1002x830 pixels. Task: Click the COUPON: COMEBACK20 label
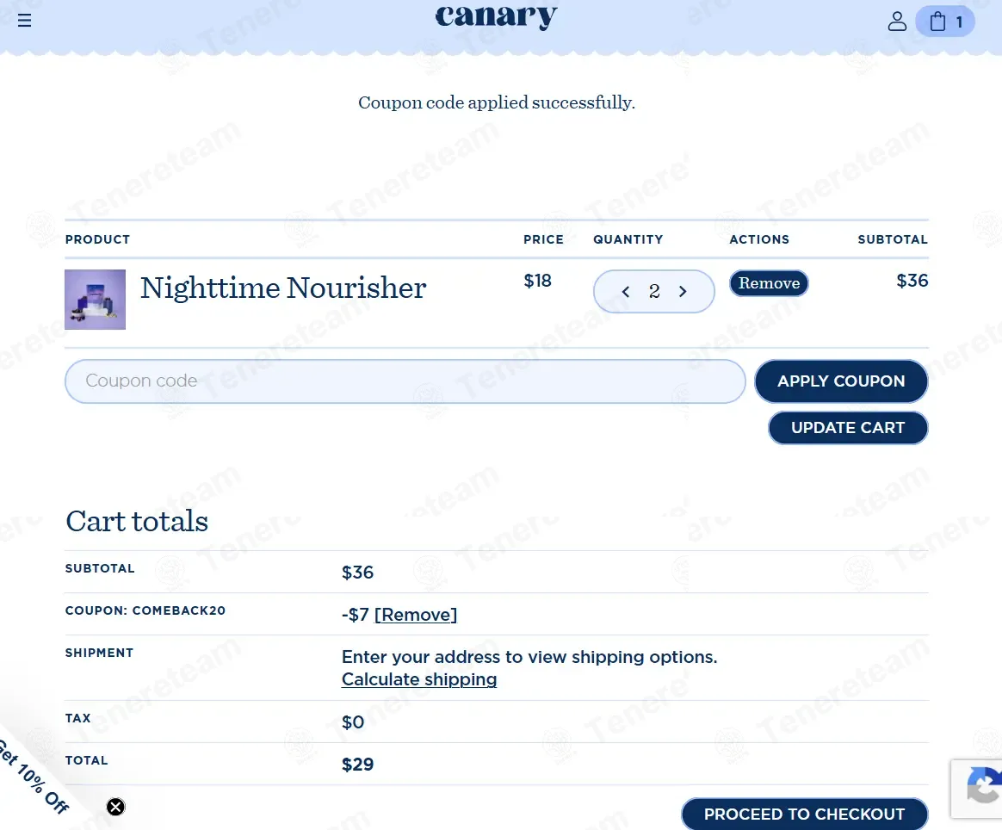145,610
